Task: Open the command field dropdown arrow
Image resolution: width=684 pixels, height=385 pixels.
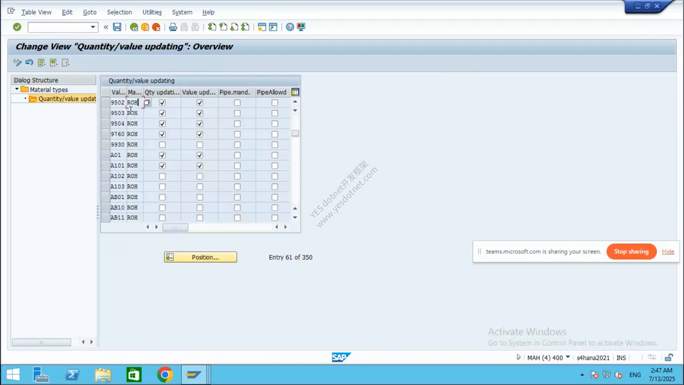Action: [93, 27]
